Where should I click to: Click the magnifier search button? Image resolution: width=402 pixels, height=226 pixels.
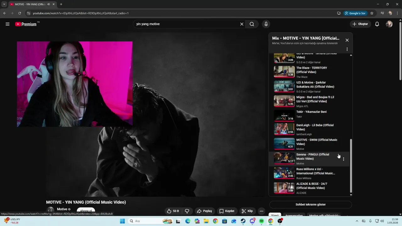252,24
